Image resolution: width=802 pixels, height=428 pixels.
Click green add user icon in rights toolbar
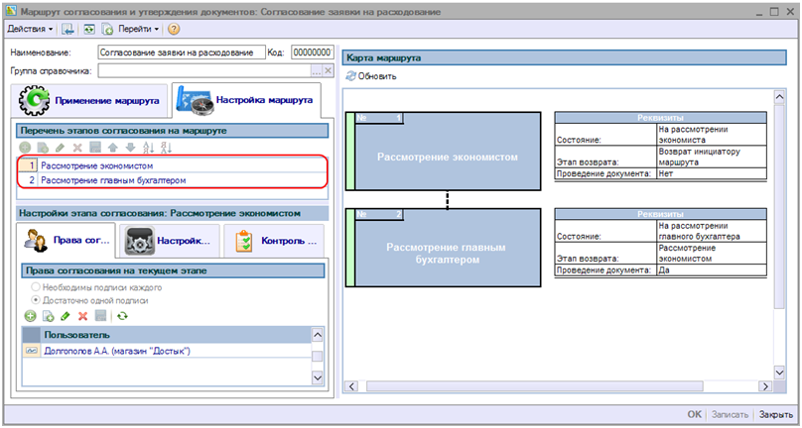coord(30,315)
